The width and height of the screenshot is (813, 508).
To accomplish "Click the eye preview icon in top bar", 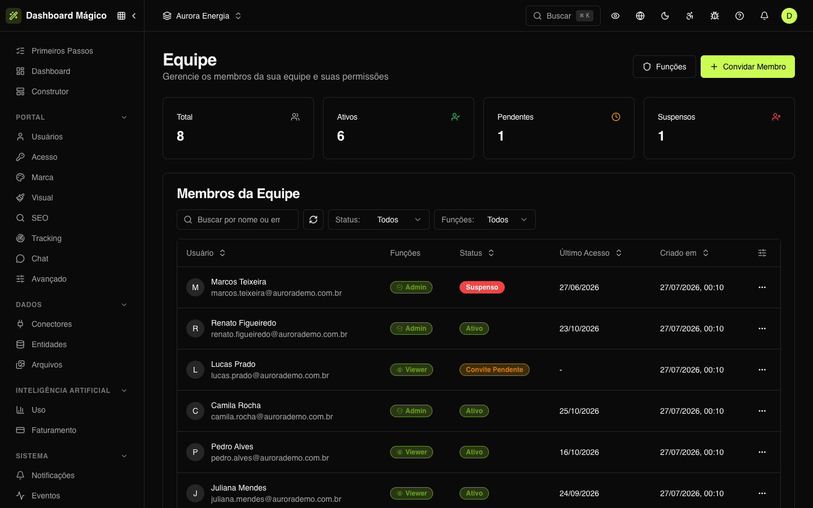I will point(615,16).
